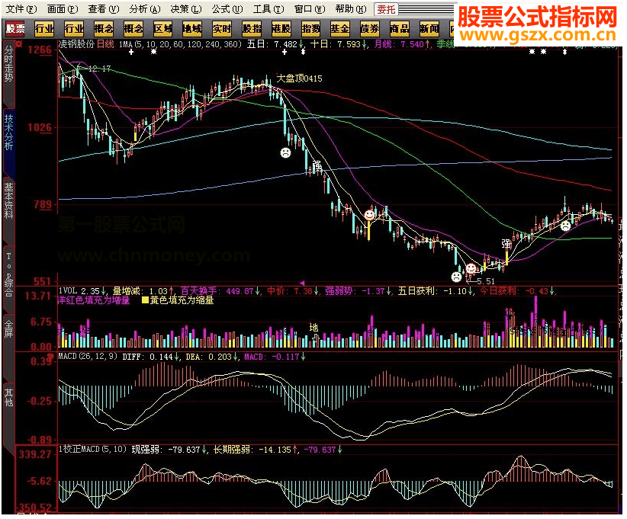Click the sad face marker near 强 mid-chart
627x519 pixels.
(x=285, y=152)
